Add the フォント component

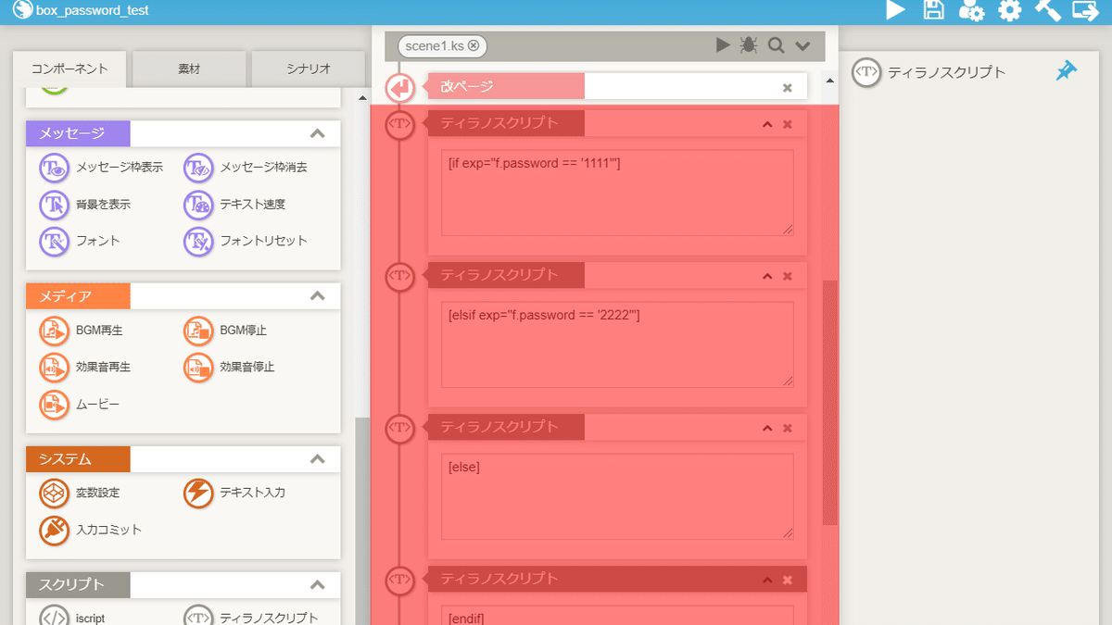click(80, 241)
